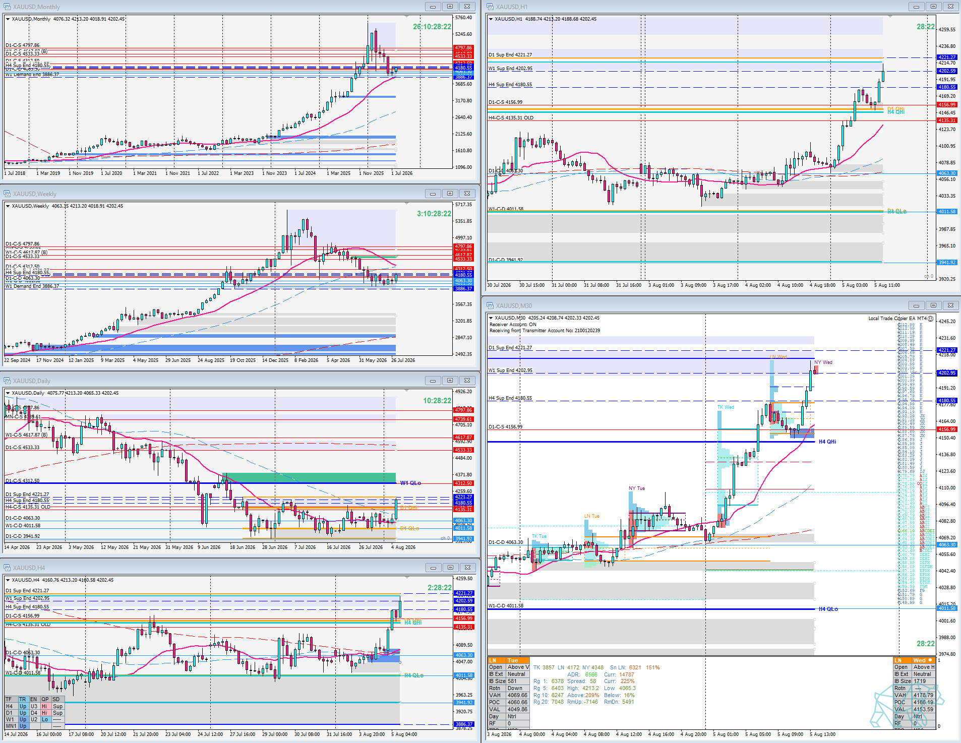961x743 pixels.
Task: Minimize the XAUUSD,Monthly chart window
Action: pyautogui.click(x=433, y=7)
